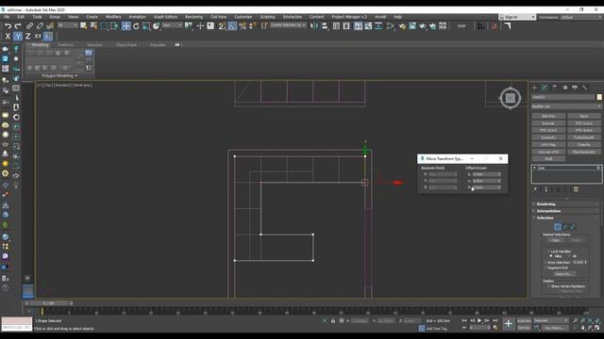Toggle the Percent Snap icon

pos(243,25)
